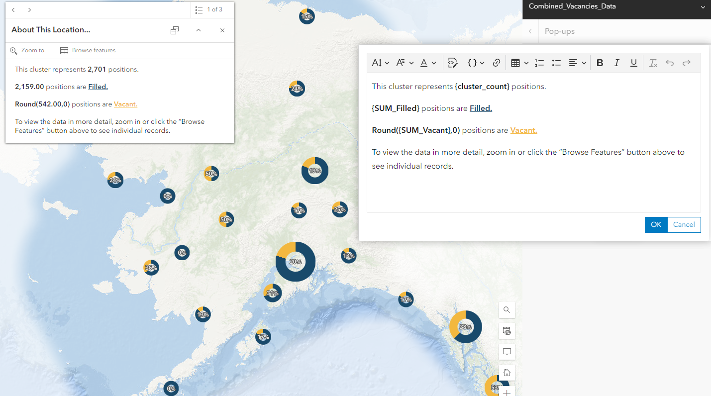Open the font color picker
This screenshot has height=396, width=711.
(x=428, y=63)
